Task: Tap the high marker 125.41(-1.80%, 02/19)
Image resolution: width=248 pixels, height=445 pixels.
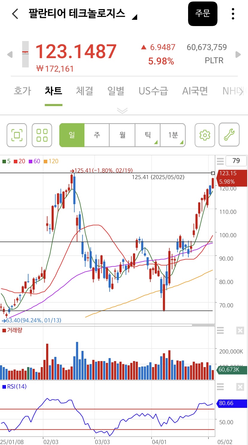Action: [101, 171]
